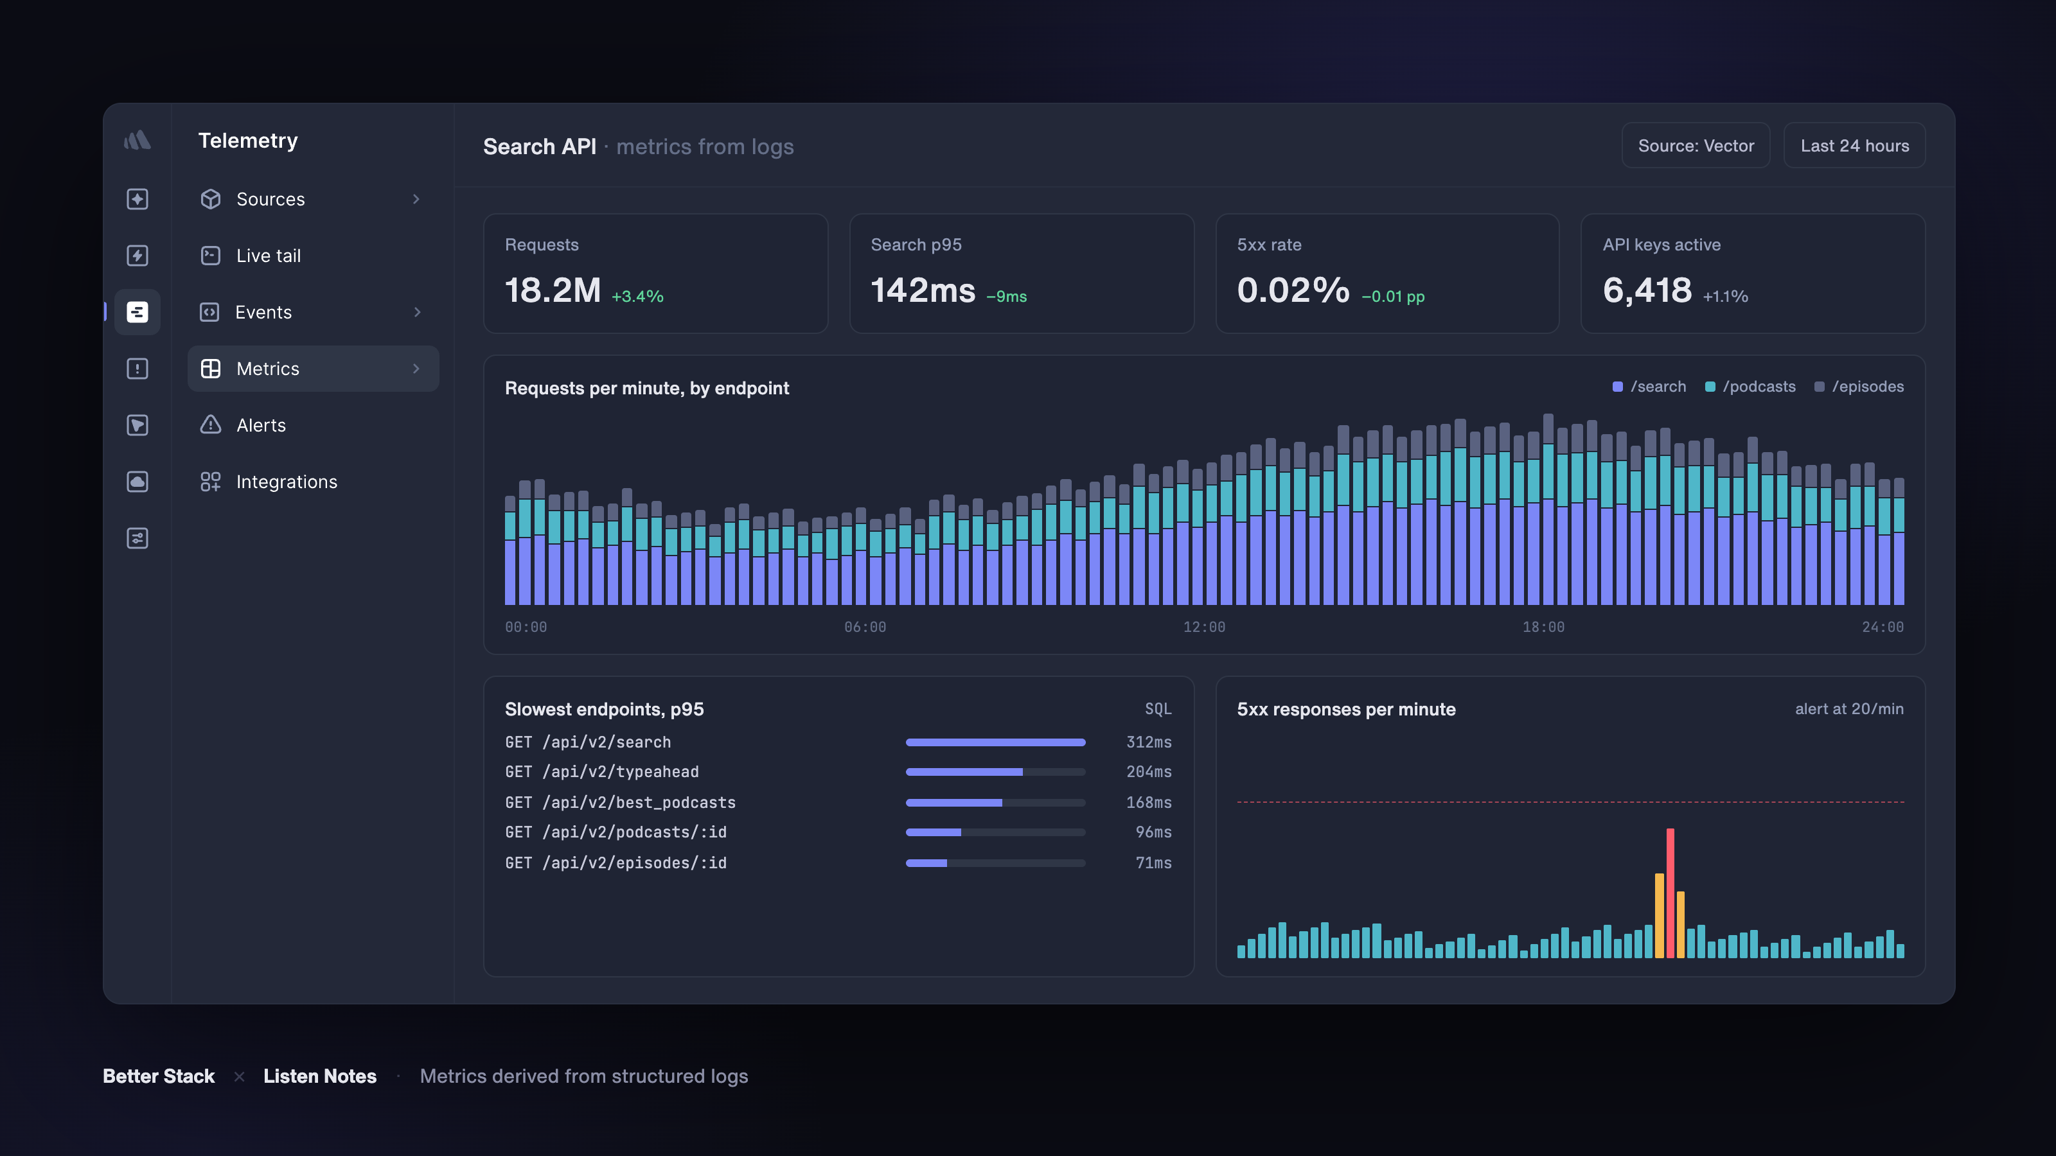Open the API keys active 6,418 card
2056x1156 pixels.
coord(1753,274)
